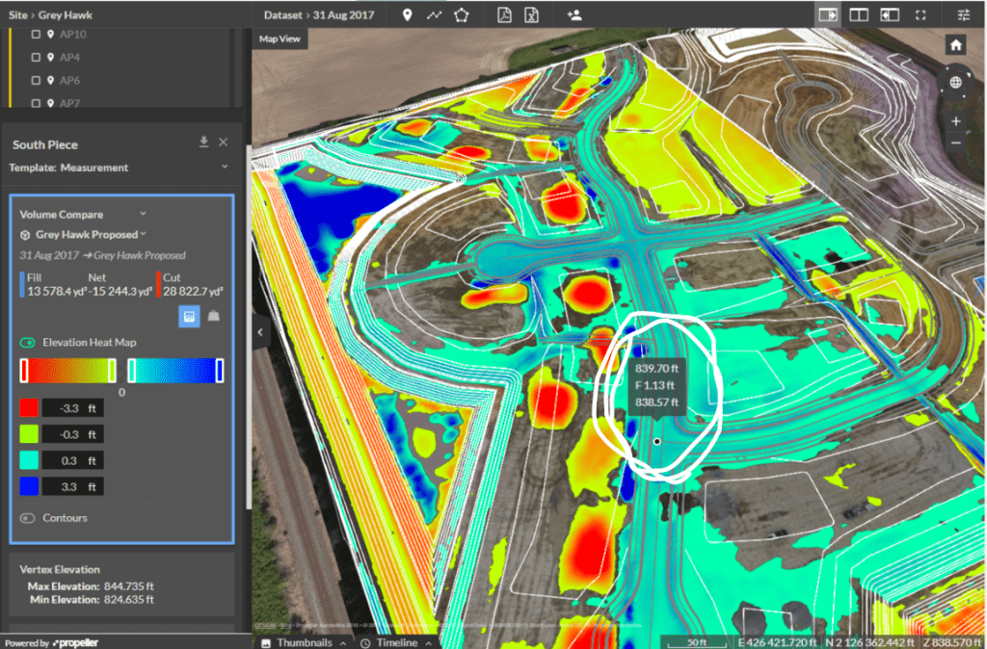Open the share with team tool

point(574,15)
